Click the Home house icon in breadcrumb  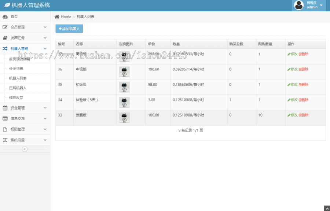coord(57,16)
